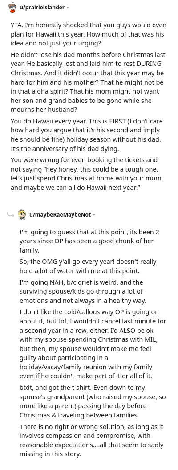This screenshot has width=178, height=470.
Task: Click the reply thread arrow icon
Action: (11, 215)
